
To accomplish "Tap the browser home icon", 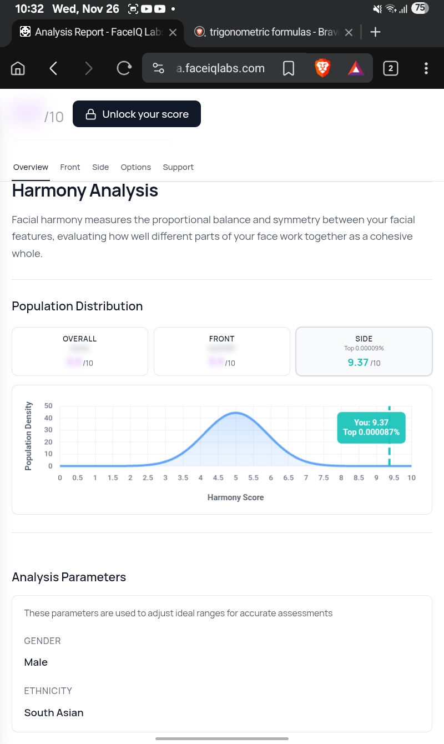I will [18, 68].
